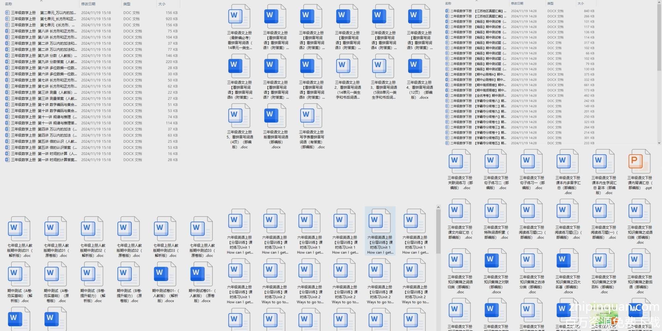662x331 pixels.
Task: Open 七年级上册期中测试01 解析版 Word file
Action: coord(20,229)
